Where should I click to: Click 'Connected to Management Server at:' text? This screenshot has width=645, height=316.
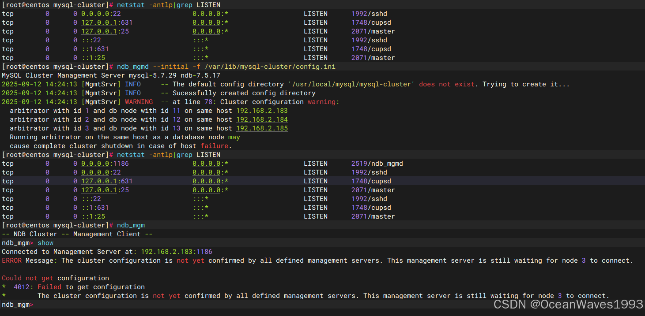point(69,252)
